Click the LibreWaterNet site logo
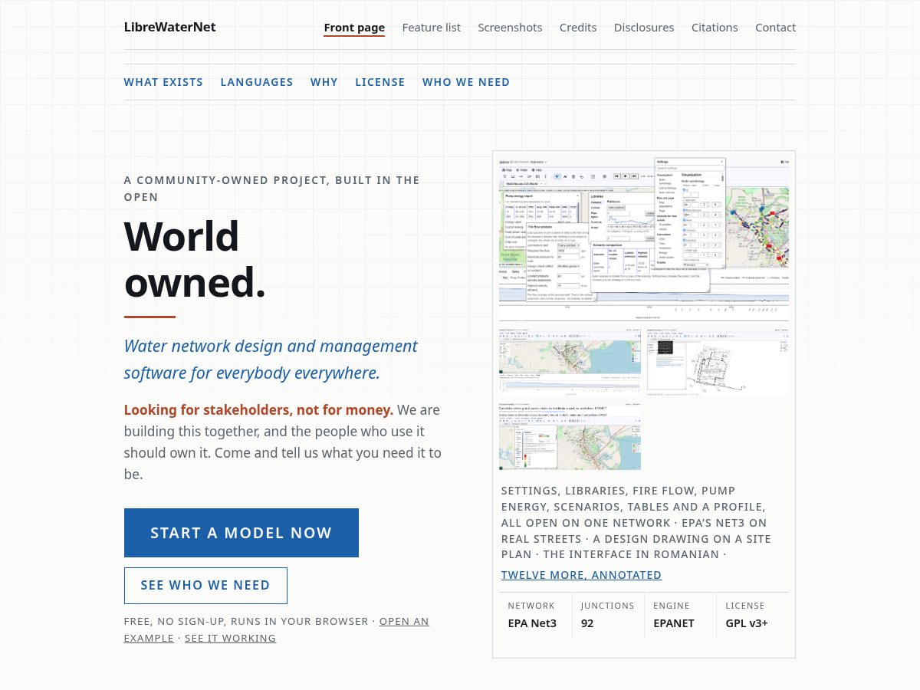Screen dimensions: 920x690 click(169, 27)
